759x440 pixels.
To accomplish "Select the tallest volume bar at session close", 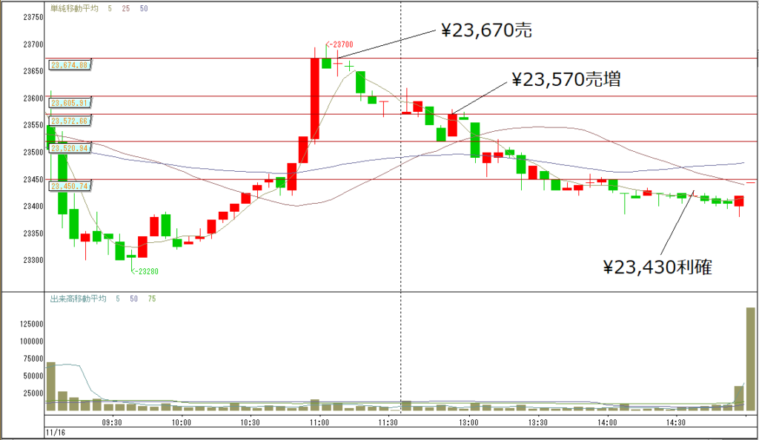I will point(751,359).
